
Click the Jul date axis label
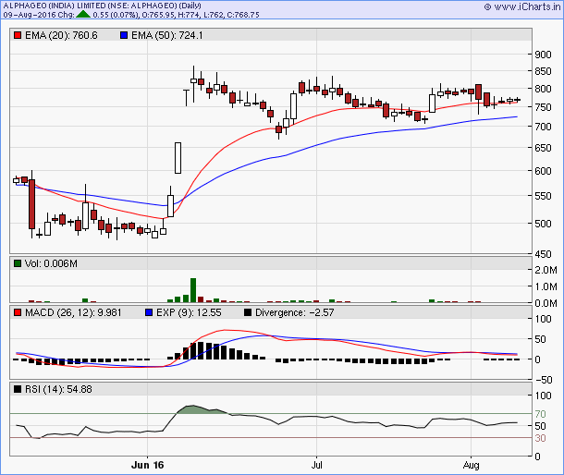(x=316, y=465)
